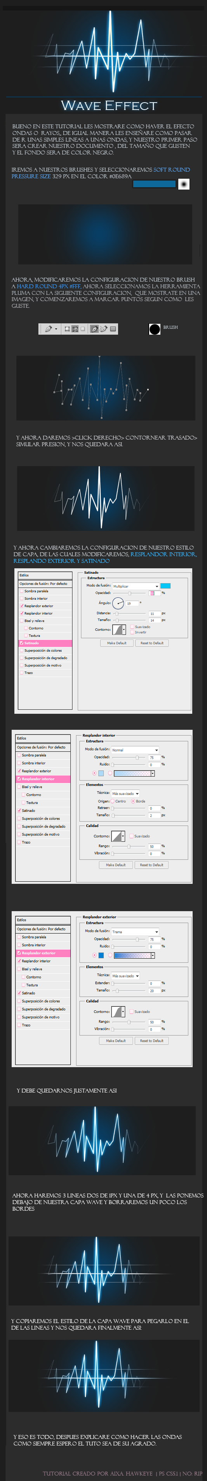The image size is (207, 1481).
Task: Click the #0E689A blue color bar
Action: (154, 184)
